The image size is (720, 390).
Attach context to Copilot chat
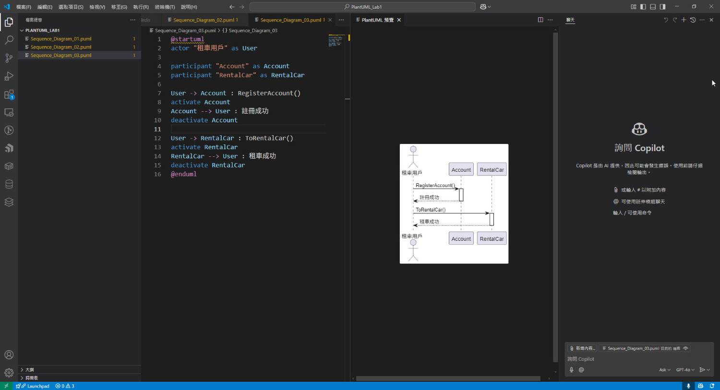[x=583, y=348]
